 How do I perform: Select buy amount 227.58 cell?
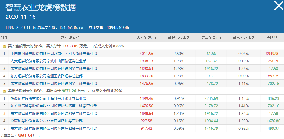pyautogui.click(x=146, y=121)
